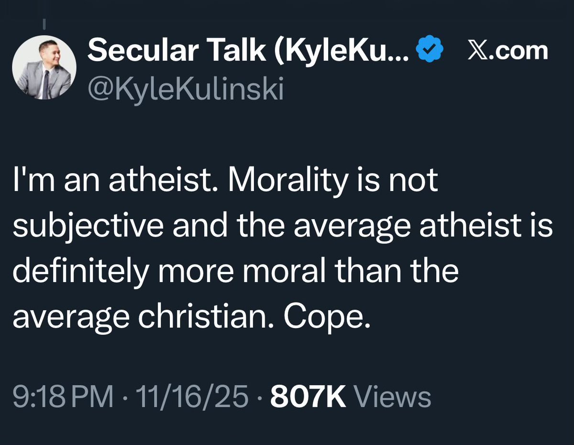Click the word "christian" in the tweet

[x=190, y=317]
